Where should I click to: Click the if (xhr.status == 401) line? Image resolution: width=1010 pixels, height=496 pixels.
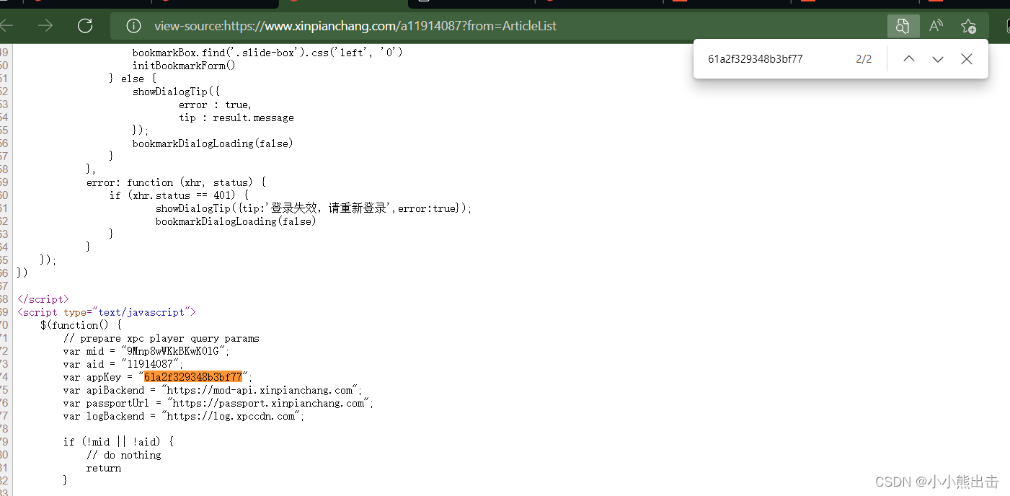(x=179, y=195)
